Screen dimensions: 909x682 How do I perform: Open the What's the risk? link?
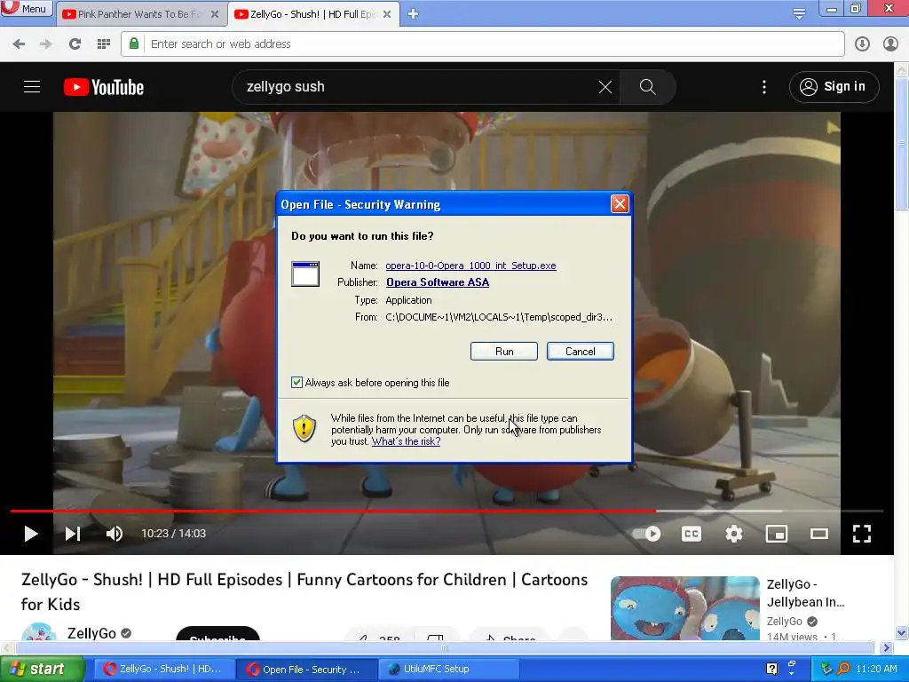click(406, 441)
